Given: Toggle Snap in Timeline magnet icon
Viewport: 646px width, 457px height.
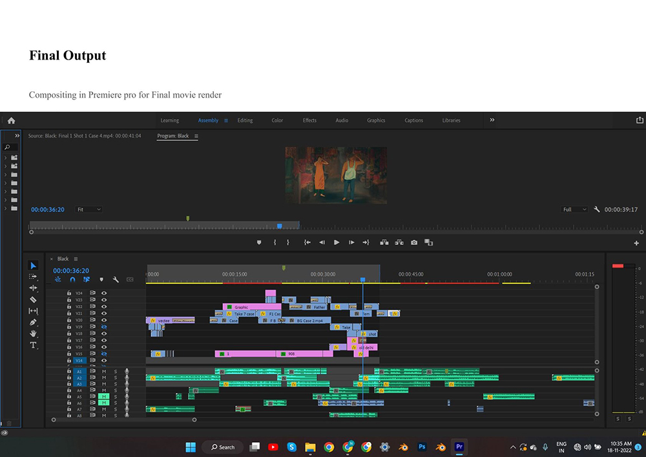Looking at the screenshot, I should 72,280.
